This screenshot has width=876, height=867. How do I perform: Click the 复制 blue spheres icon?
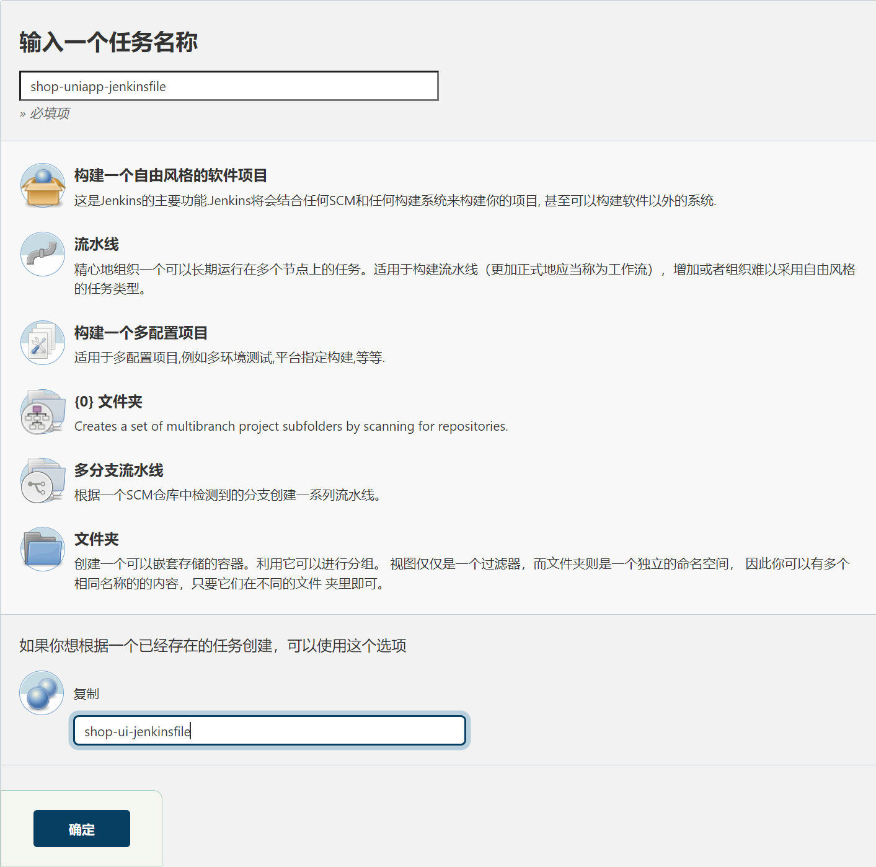[42, 693]
